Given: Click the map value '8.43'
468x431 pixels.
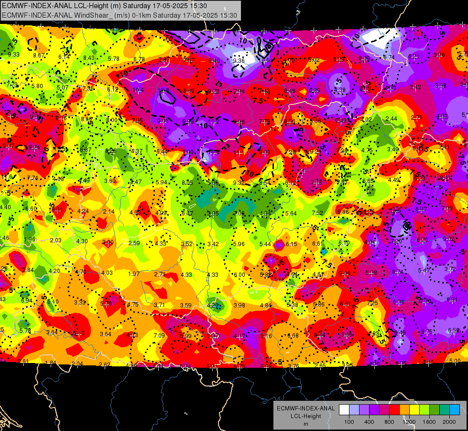Looking at the screenshot, I should [88, 58].
